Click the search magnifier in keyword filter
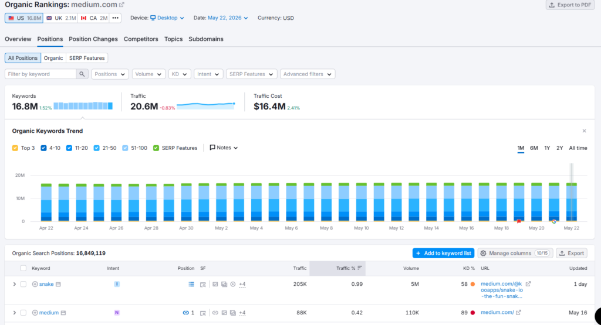 (82, 74)
